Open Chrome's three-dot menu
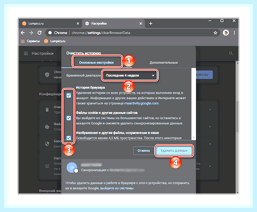The image size is (257, 212). 234,33
